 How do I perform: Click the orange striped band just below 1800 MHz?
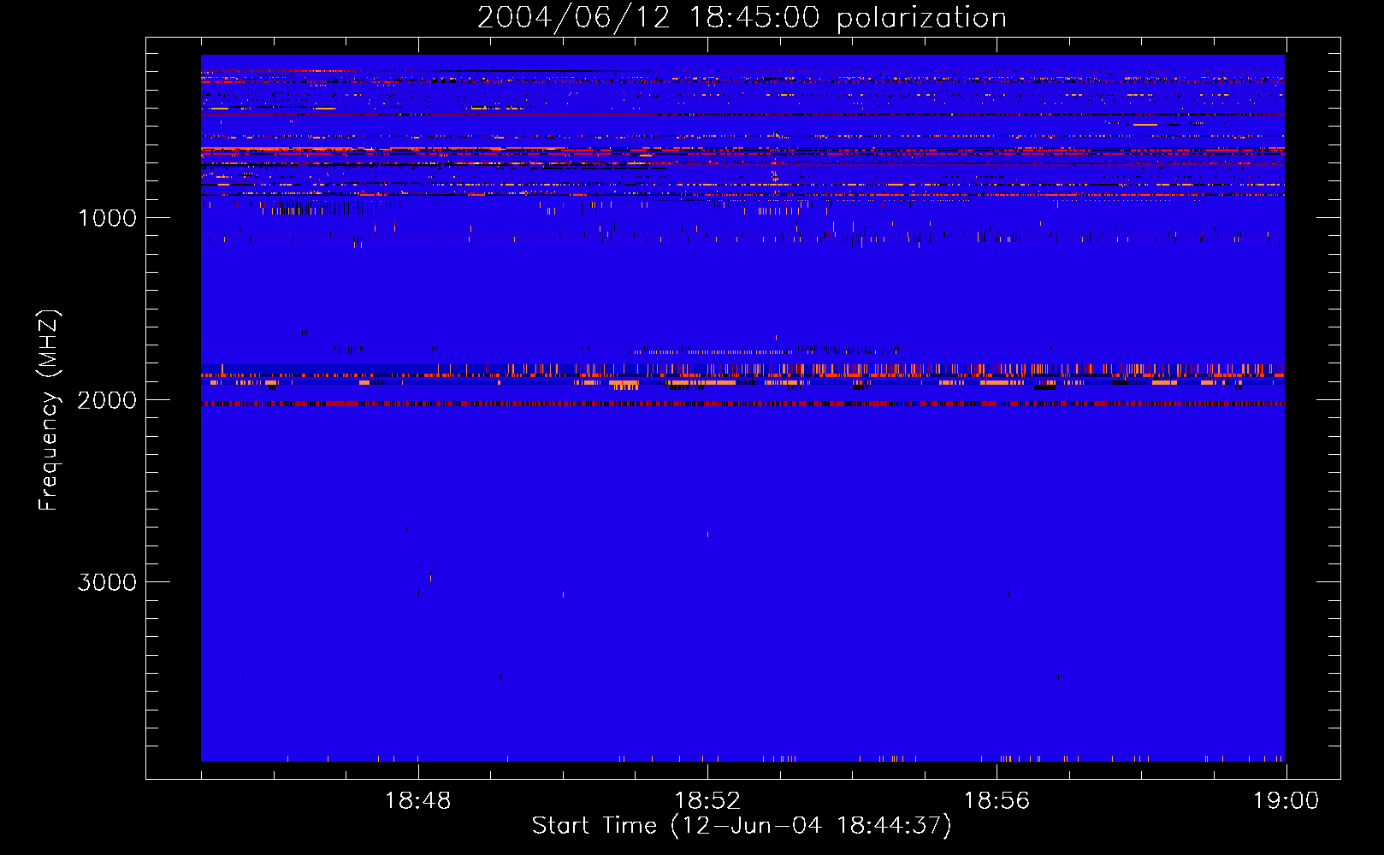(742, 370)
